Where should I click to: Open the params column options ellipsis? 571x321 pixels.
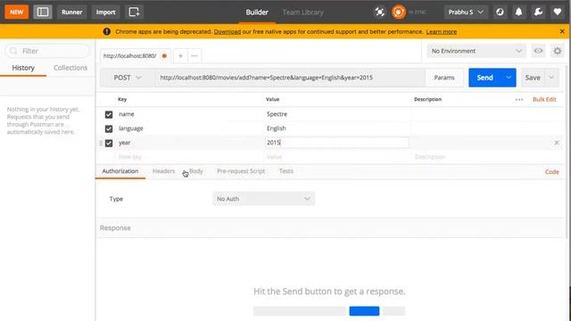coord(519,99)
